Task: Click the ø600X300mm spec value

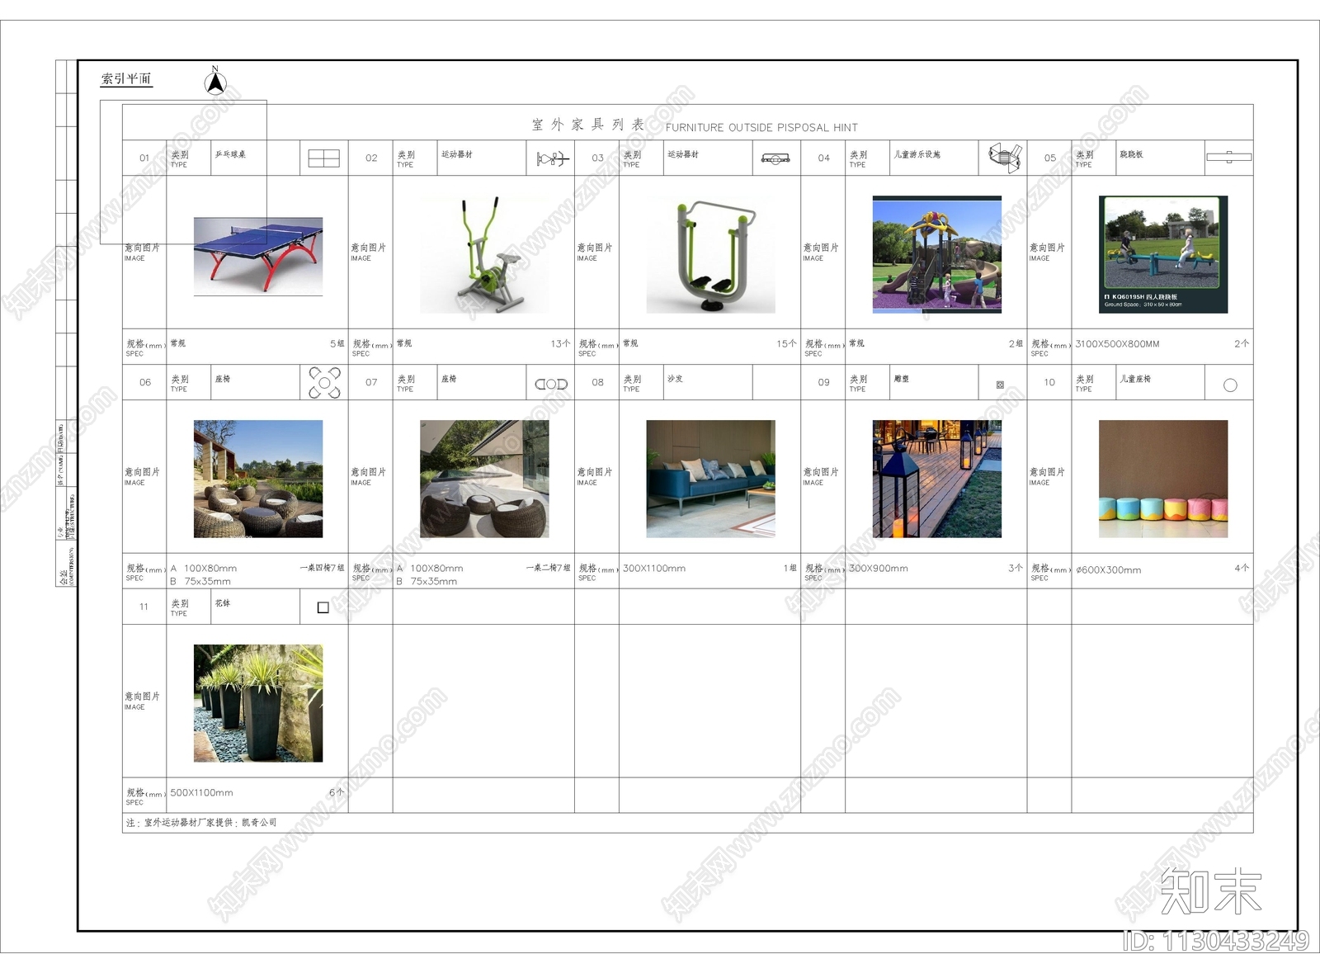Action: tap(1109, 570)
